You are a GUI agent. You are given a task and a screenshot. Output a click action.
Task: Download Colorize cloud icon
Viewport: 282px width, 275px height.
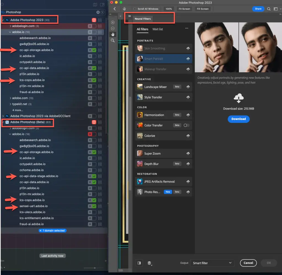pyautogui.click(x=188, y=136)
